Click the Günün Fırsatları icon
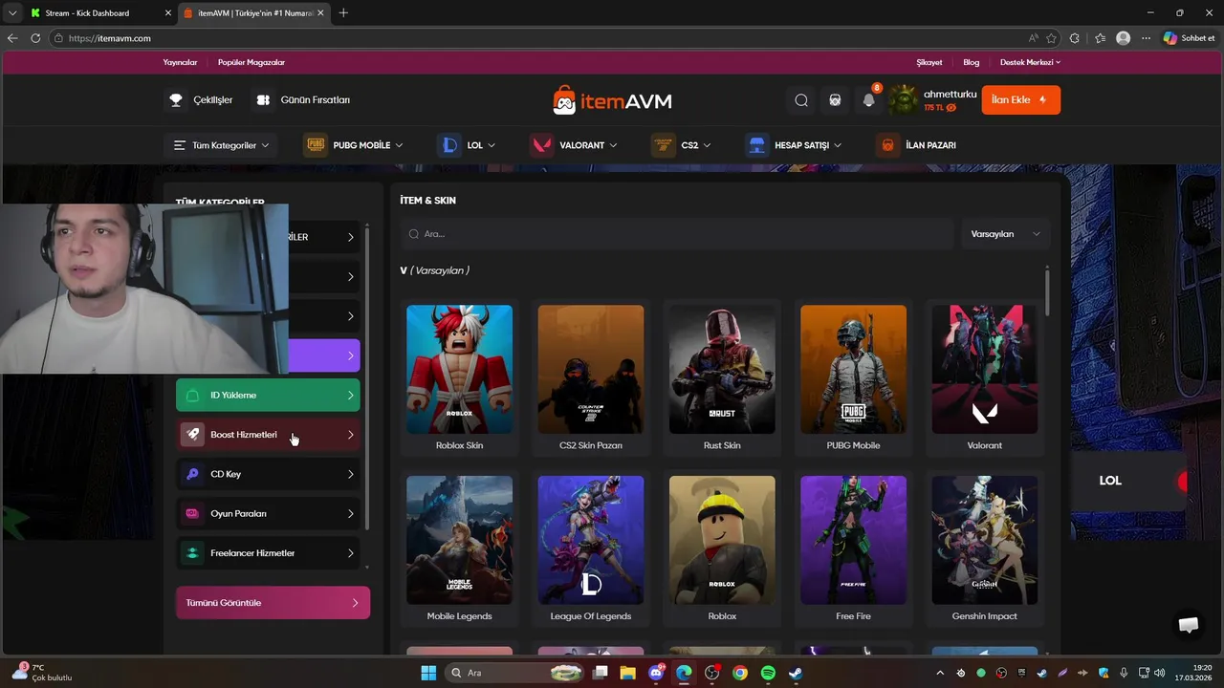This screenshot has width=1224, height=688. point(263,100)
